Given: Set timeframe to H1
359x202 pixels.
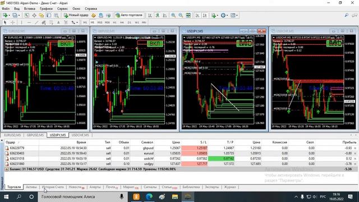Looking at the screenshot, I should 114,22.
